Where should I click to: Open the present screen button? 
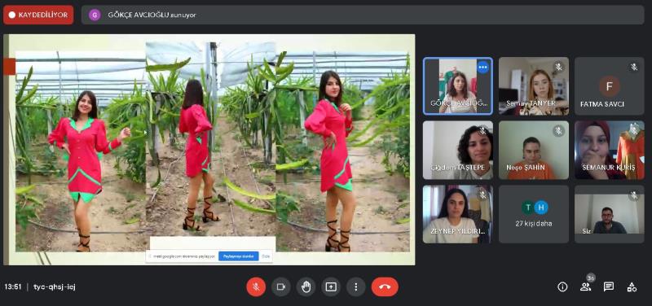click(331, 287)
